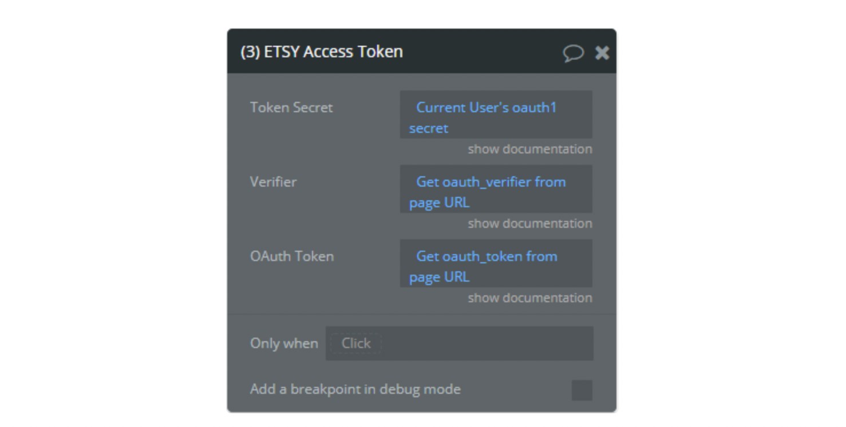Open the comment bubble icon in header
Image resolution: width=846 pixels, height=427 pixels.
click(x=573, y=53)
